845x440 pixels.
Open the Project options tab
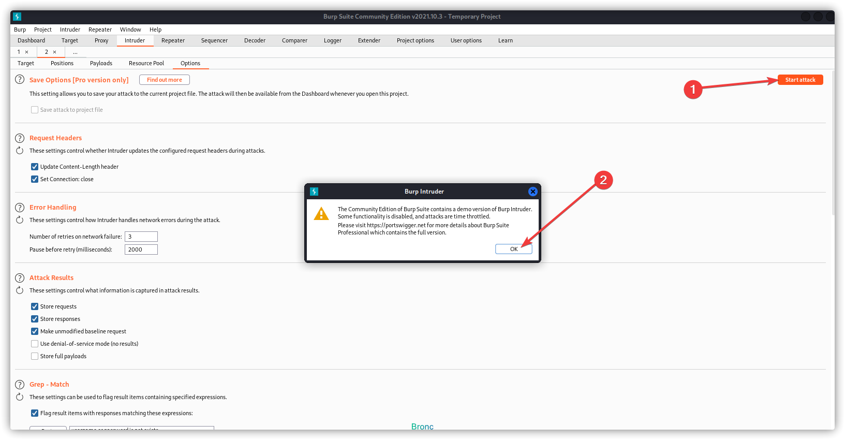[416, 40]
